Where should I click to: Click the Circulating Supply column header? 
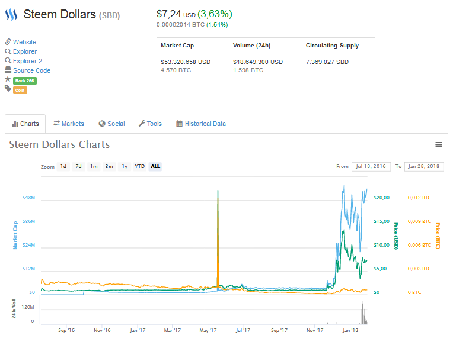click(x=332, y=46)
